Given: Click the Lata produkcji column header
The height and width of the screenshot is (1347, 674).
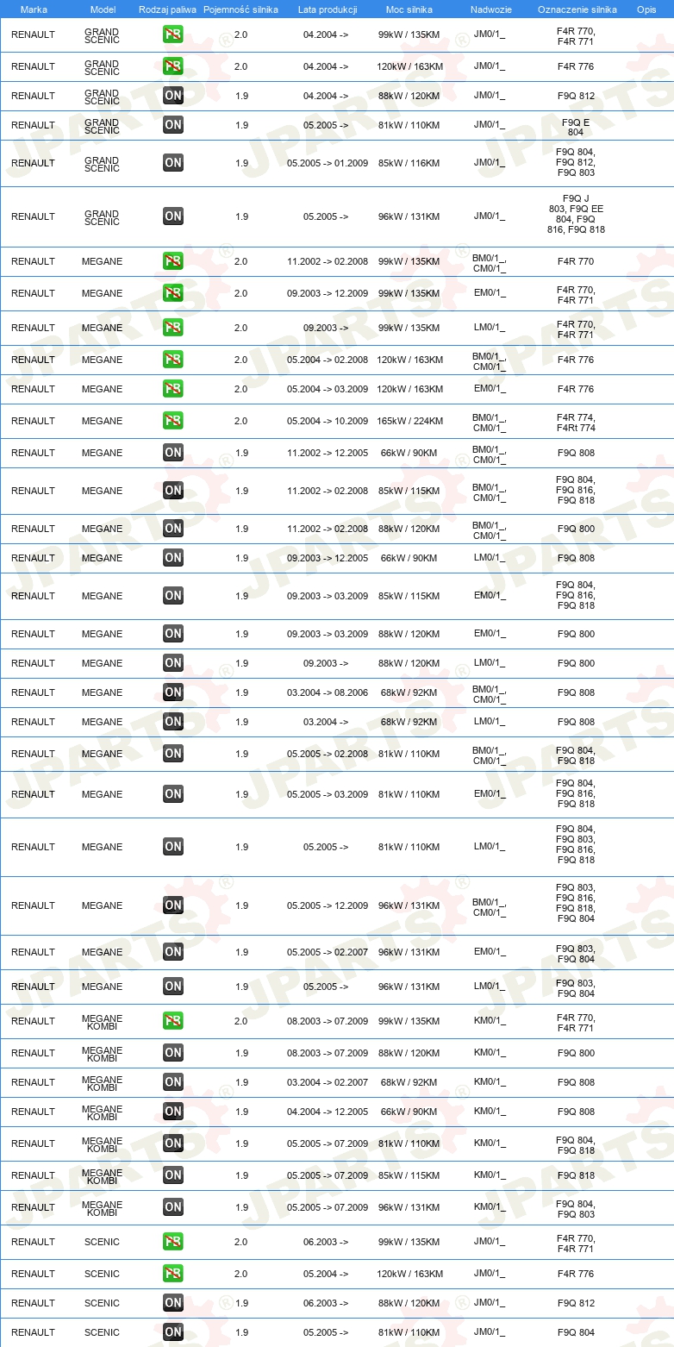Looking at the screenshot, I should coord(326,9).
